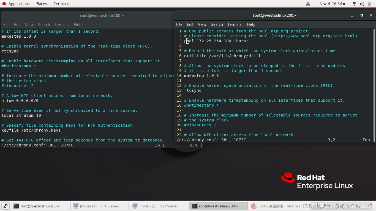Click 'allow 0.0.0.0/0' in westoslinux100 terminal

pyautogui.click(x=20, y=101)
